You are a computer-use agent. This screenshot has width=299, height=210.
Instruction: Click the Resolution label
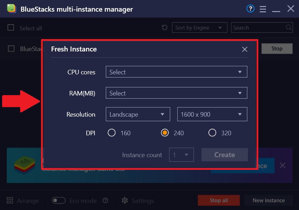[81, 115]
